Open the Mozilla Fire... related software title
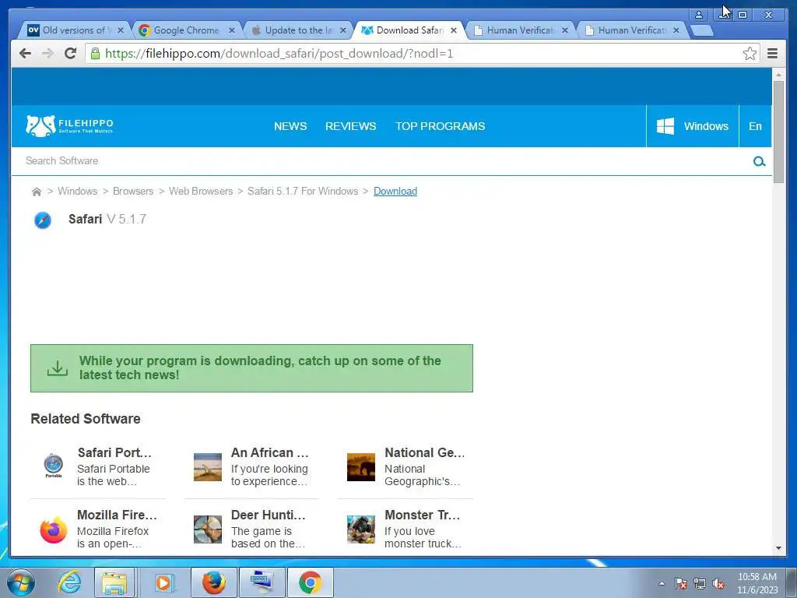 117,515
